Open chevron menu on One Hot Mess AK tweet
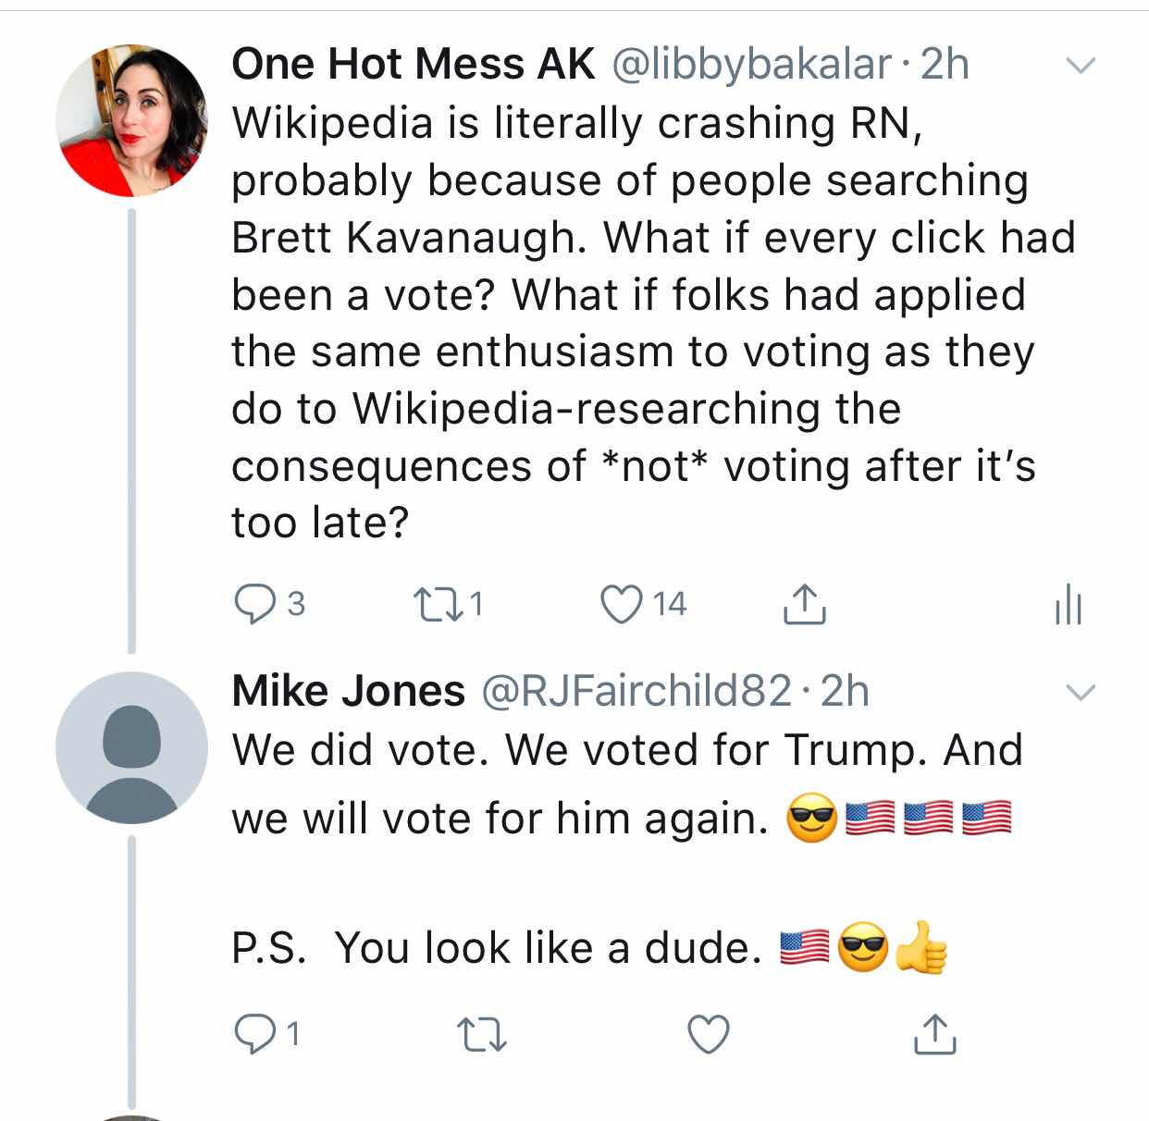Image resolution: width=1149 pixels, height=1121 pixels. 1080,66
